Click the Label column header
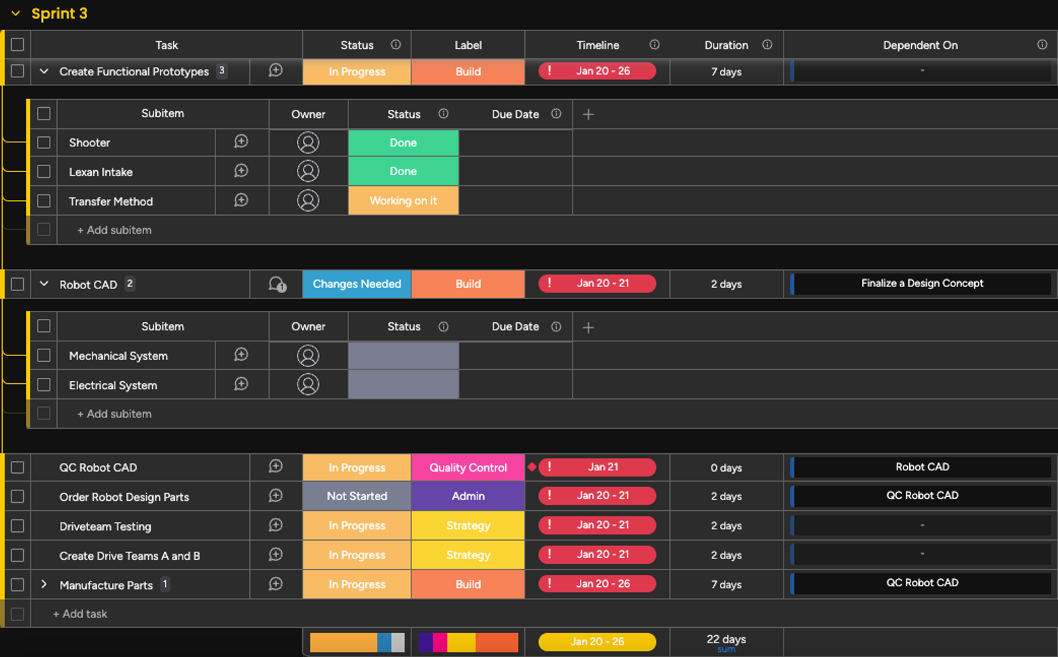This screenshot has height=657, width=1058. pyautogui.click(x=468, y=45)
